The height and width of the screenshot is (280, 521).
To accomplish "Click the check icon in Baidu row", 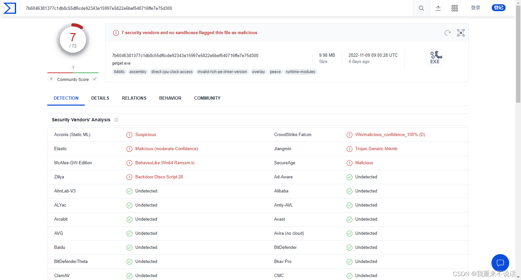I will pos(129,248).
